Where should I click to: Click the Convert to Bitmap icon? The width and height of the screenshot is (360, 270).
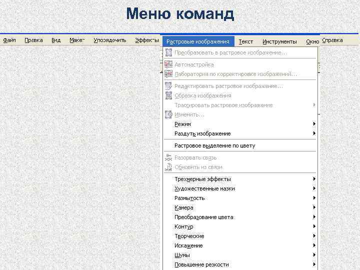pos(169,52)
